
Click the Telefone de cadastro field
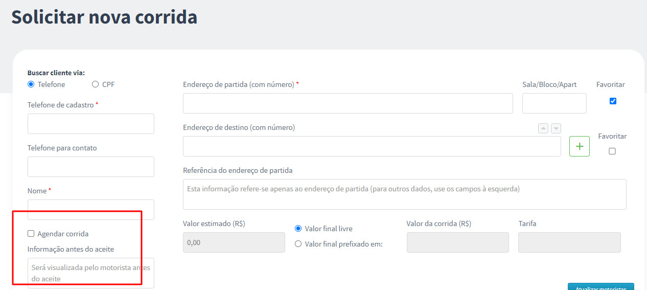[x=91, y=124]
